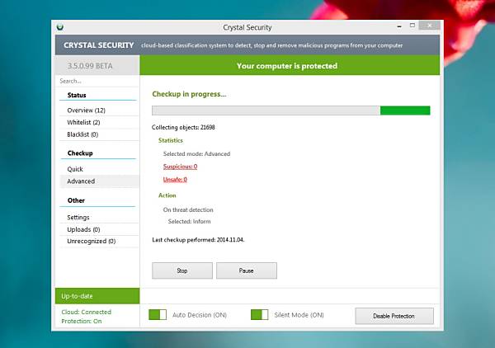Click the CRYSTAL SECURITY header logo text
The image size is (495, 348).
coord(98,45)
